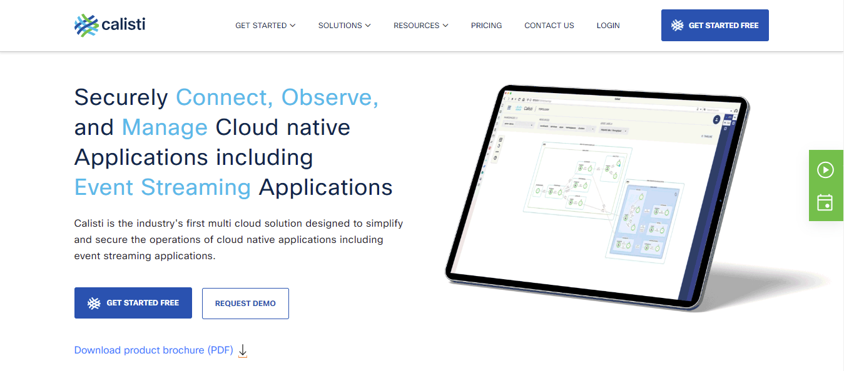
Task: Click the green calendar schedule icon
Action: (825, 202)
